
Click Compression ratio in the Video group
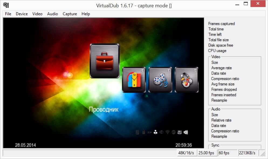[x=225, y=79]
